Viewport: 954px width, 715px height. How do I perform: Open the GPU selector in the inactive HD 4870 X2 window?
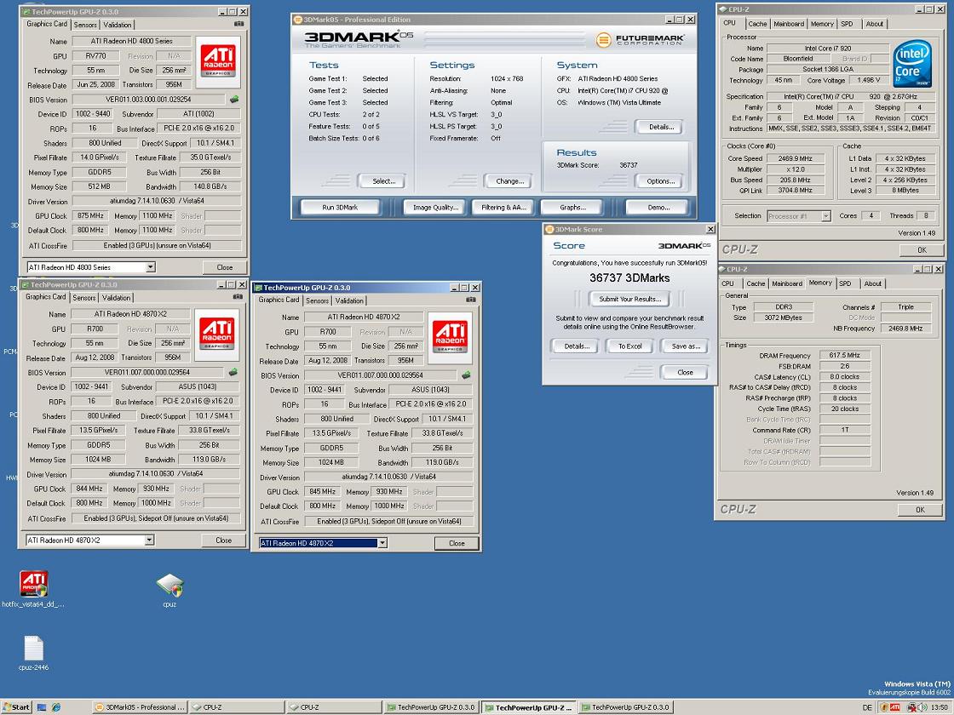pyautogui.click(x=149, y=540)
